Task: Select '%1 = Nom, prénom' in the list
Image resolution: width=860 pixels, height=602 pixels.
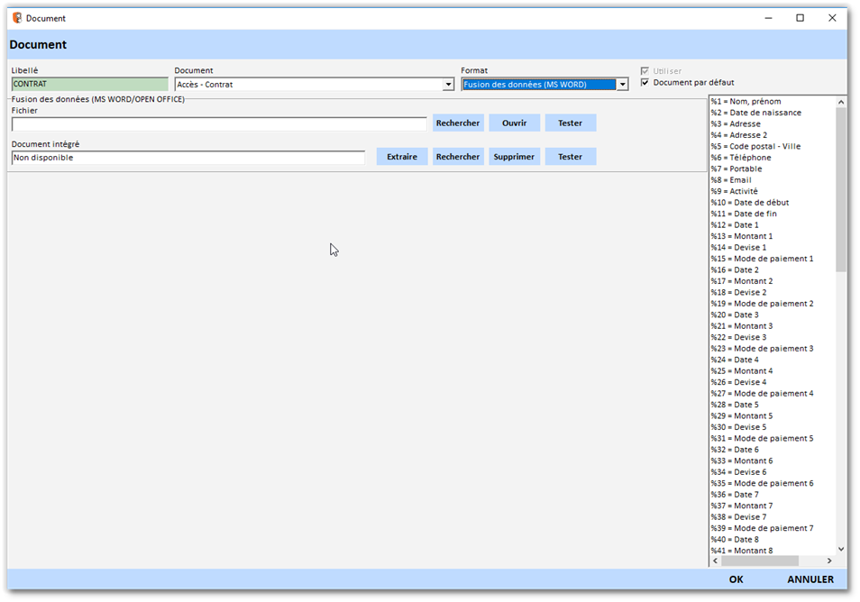Action: 746,102
